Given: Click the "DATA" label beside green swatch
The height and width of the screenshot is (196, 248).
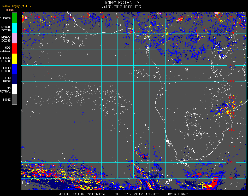Looking at the screenshot, I should [7, 18].
